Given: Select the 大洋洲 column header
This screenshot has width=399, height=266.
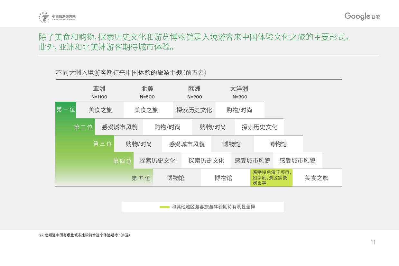Looking at the screenshot, I should tap(239, 89).
